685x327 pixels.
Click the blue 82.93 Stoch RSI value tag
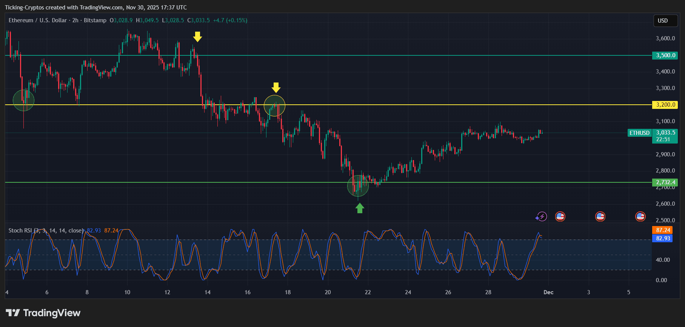click(662, 238)
